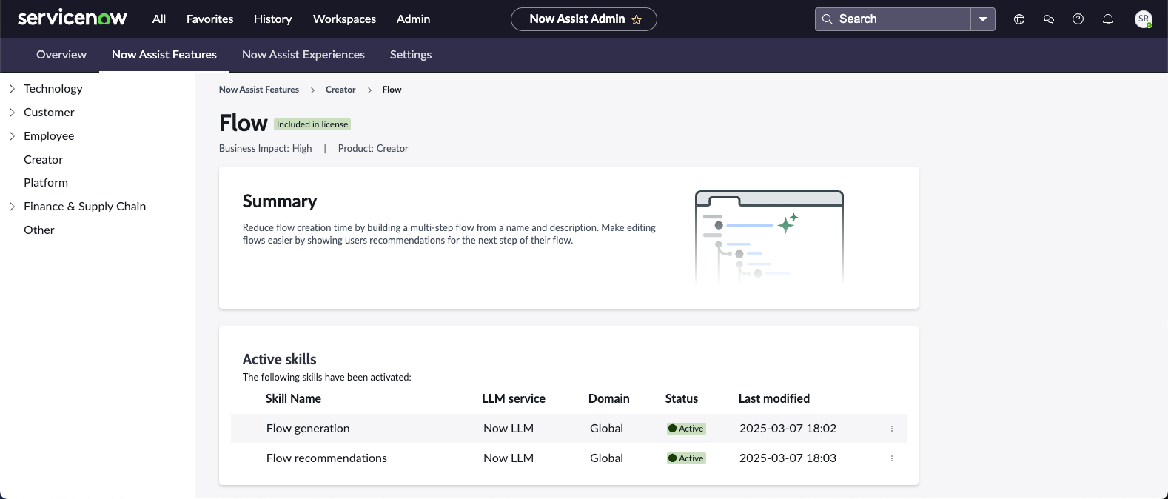Expand the Finance & Supply Chain category
The width and height of the screenshot is (1168, 499).
(x=12, y=207)
